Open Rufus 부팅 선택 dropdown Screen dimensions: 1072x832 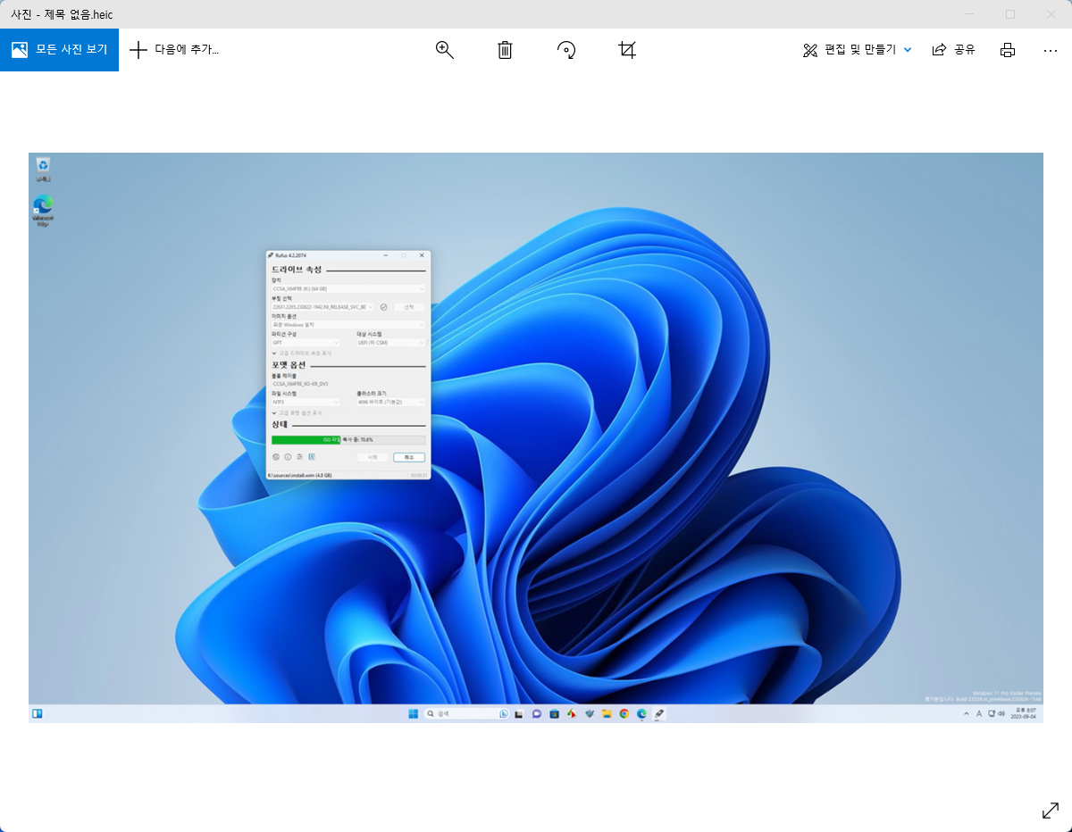click(322, 307)
